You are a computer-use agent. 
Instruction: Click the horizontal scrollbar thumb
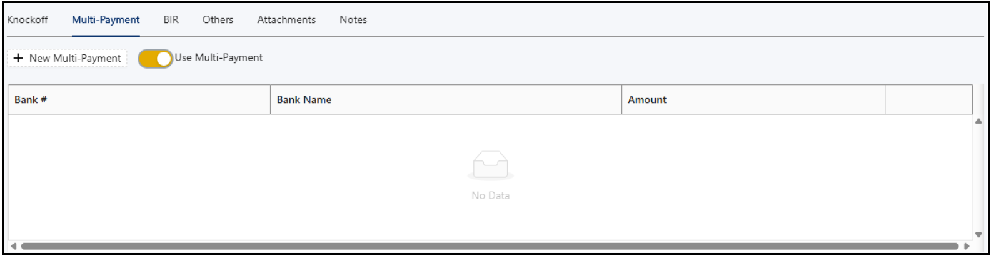(x=490, y=246)
